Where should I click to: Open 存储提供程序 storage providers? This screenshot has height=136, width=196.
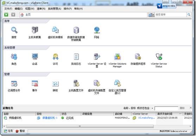pyautogui.click(x=138, y=57)
